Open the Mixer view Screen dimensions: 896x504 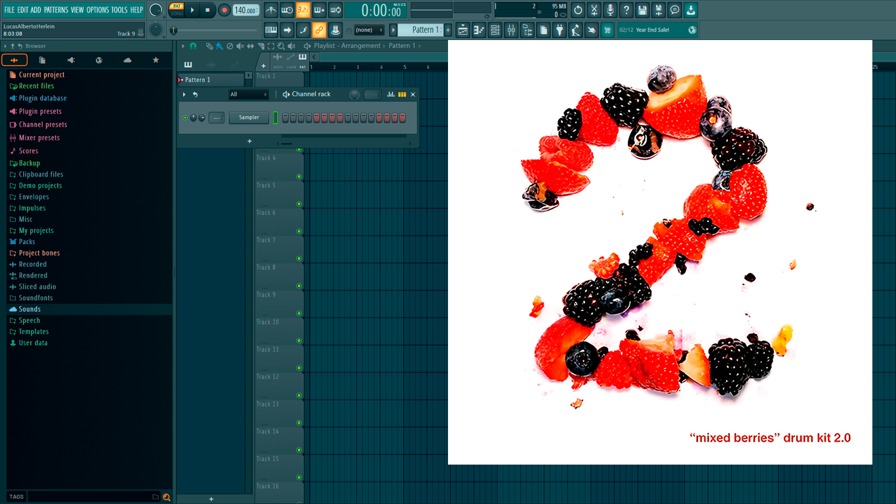pyautogui.click(x=511, y=30)
